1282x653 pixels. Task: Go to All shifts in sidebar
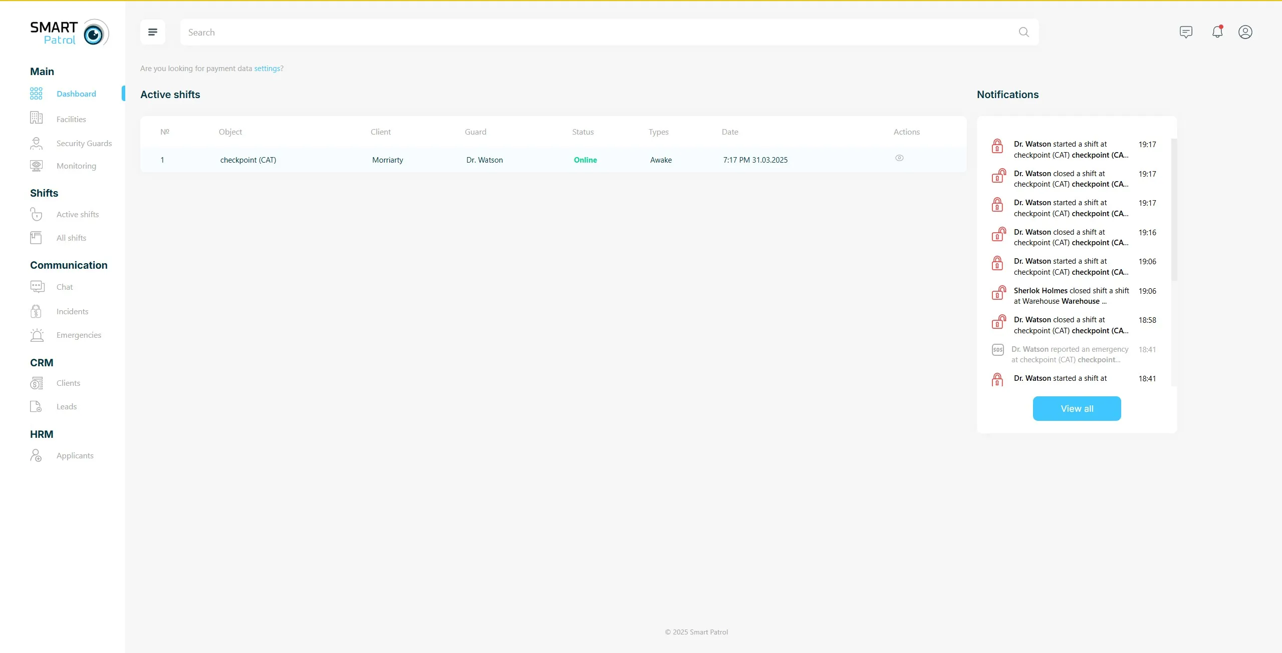pos(71,238)
